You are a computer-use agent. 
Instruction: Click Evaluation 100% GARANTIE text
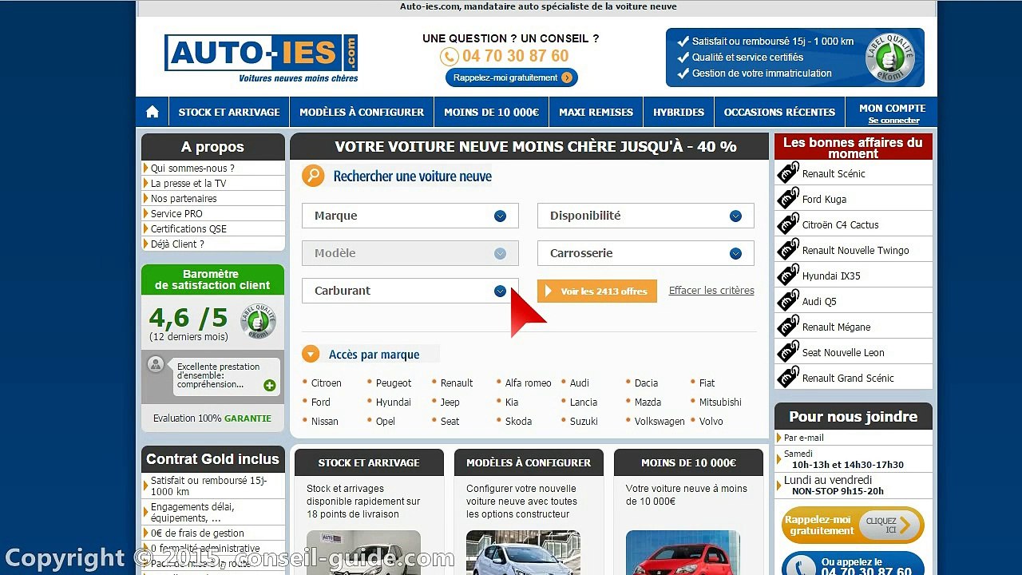tap(212, 418)
